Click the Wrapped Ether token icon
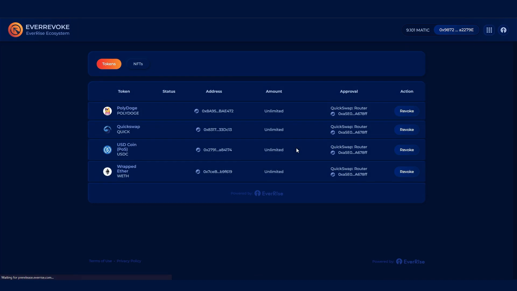The width and height of the screenshot is (517, 291). pos(107,172)
